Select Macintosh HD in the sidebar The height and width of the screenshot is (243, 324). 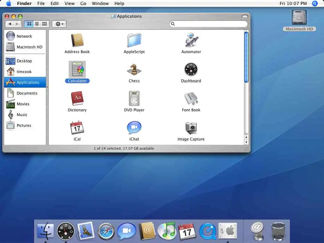[25, 47]
